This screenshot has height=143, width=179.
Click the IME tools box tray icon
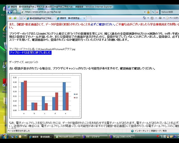pyautogui.click(x=171, y=136)
